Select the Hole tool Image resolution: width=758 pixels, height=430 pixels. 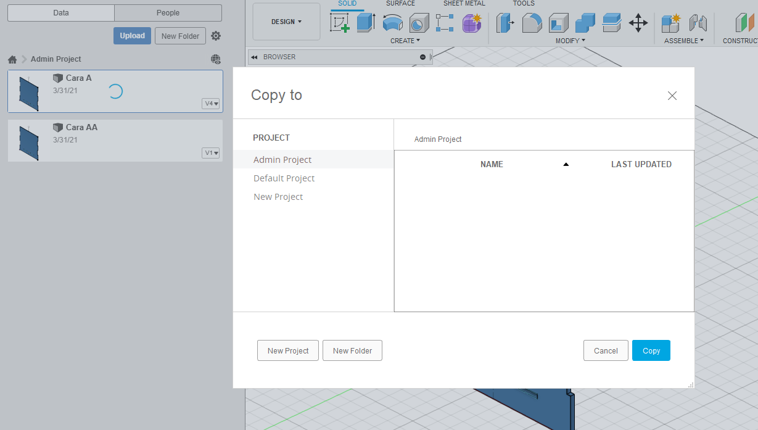tap(419, 23)
